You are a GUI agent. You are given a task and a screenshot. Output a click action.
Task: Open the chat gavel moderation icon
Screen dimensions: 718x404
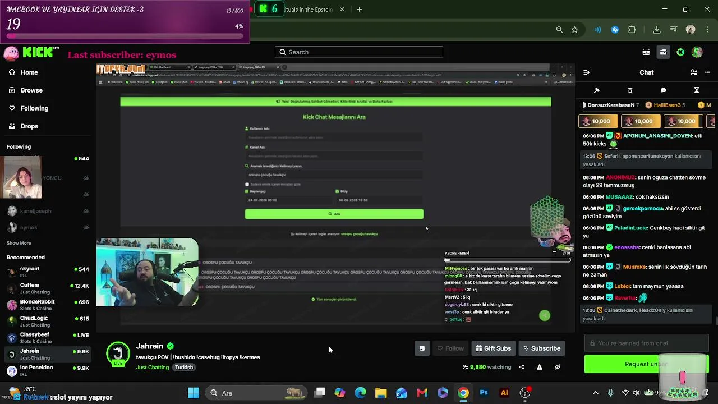tap(597, 90)
